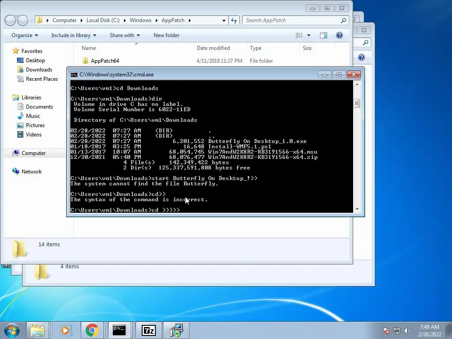Screen dimensions: 452x339
Task: Click the New folder button
Action: pyautogui.click(x=166, y=35)
